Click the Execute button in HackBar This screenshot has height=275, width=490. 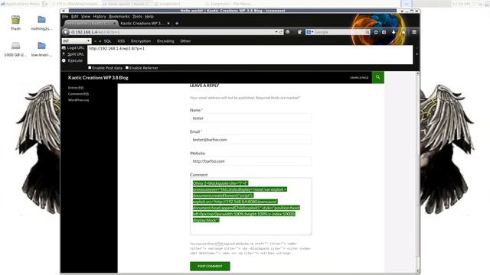[73, 60]
